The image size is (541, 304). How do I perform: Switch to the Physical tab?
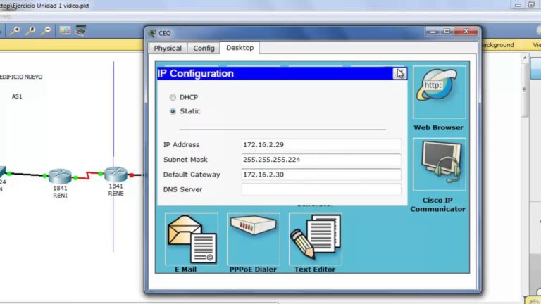click(x=168, y=49)
